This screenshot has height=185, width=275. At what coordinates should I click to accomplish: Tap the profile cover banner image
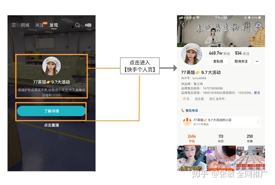(221, 31)
